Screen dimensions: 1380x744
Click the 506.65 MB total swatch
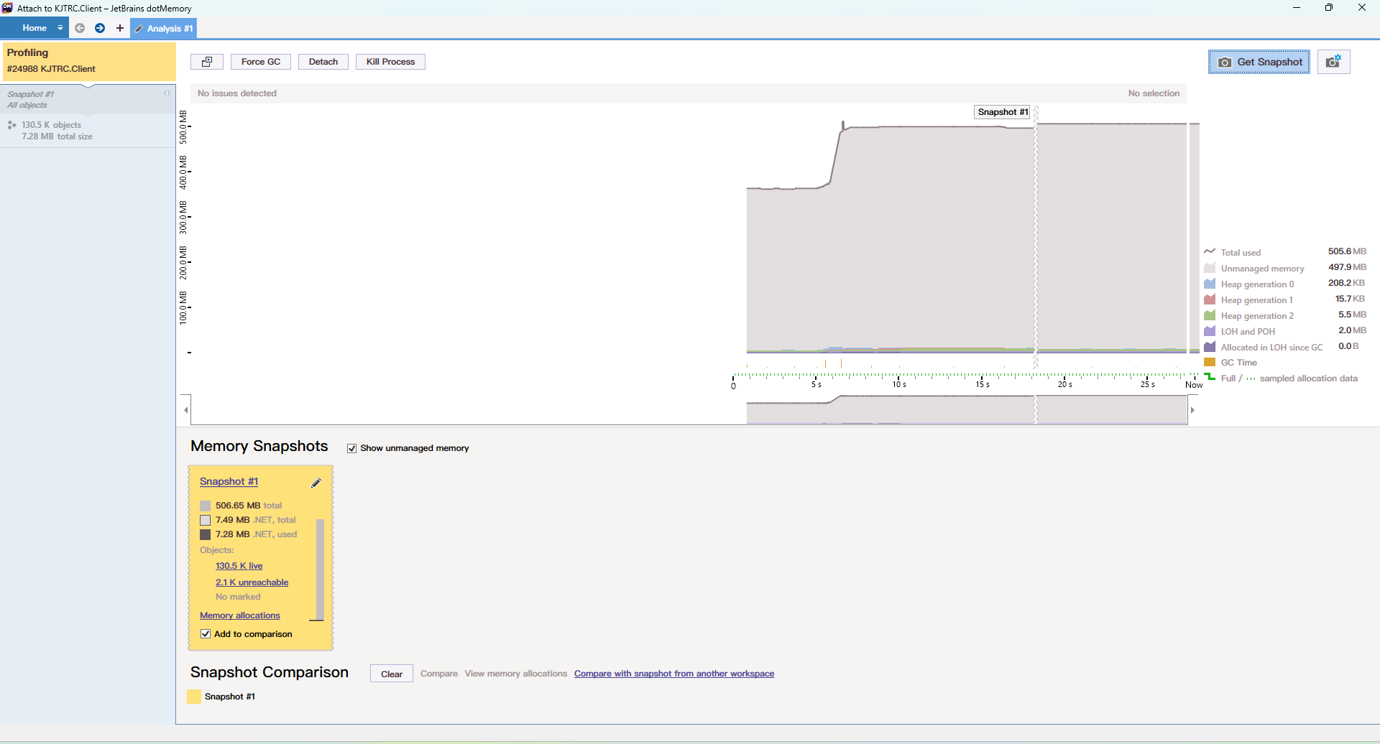tap(205, 506)
